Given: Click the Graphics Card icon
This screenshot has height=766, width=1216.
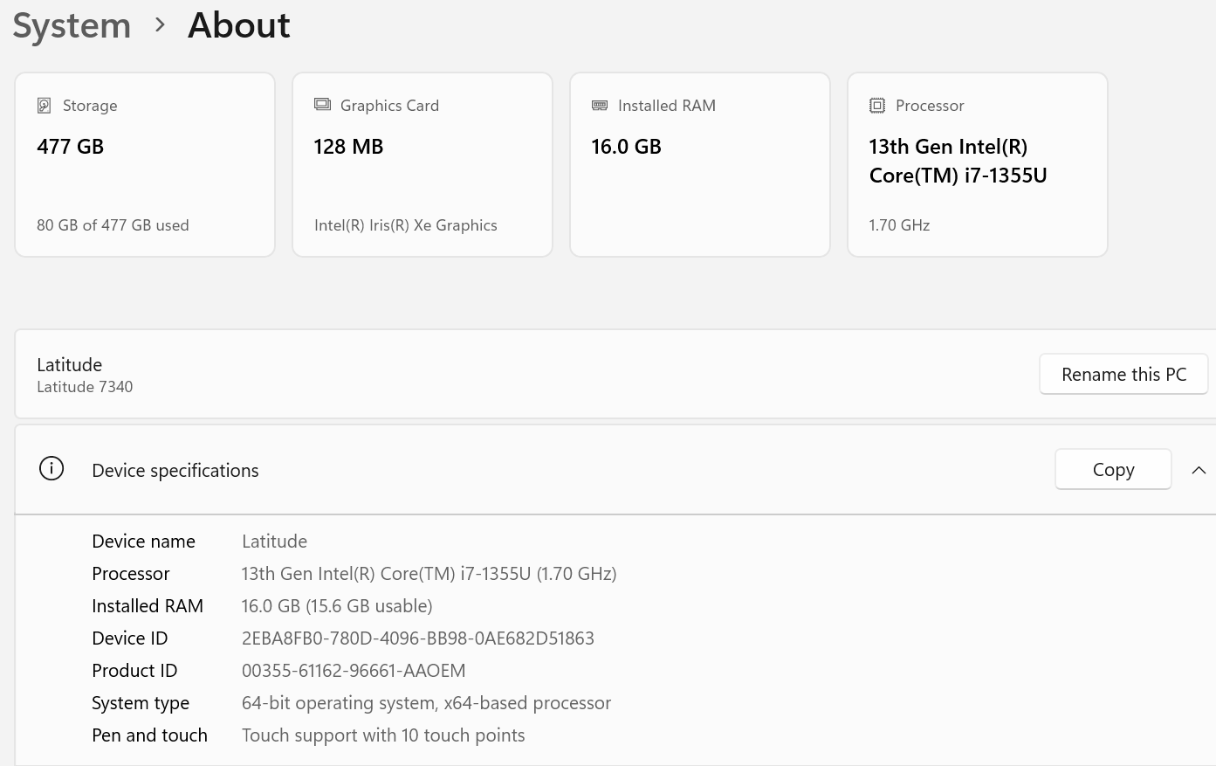Looking at the screenshot, I should (x=322, y=105).
